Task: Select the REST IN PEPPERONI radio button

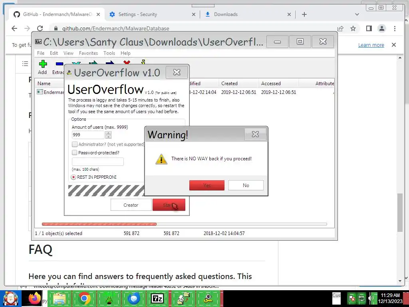Action: 73,177
